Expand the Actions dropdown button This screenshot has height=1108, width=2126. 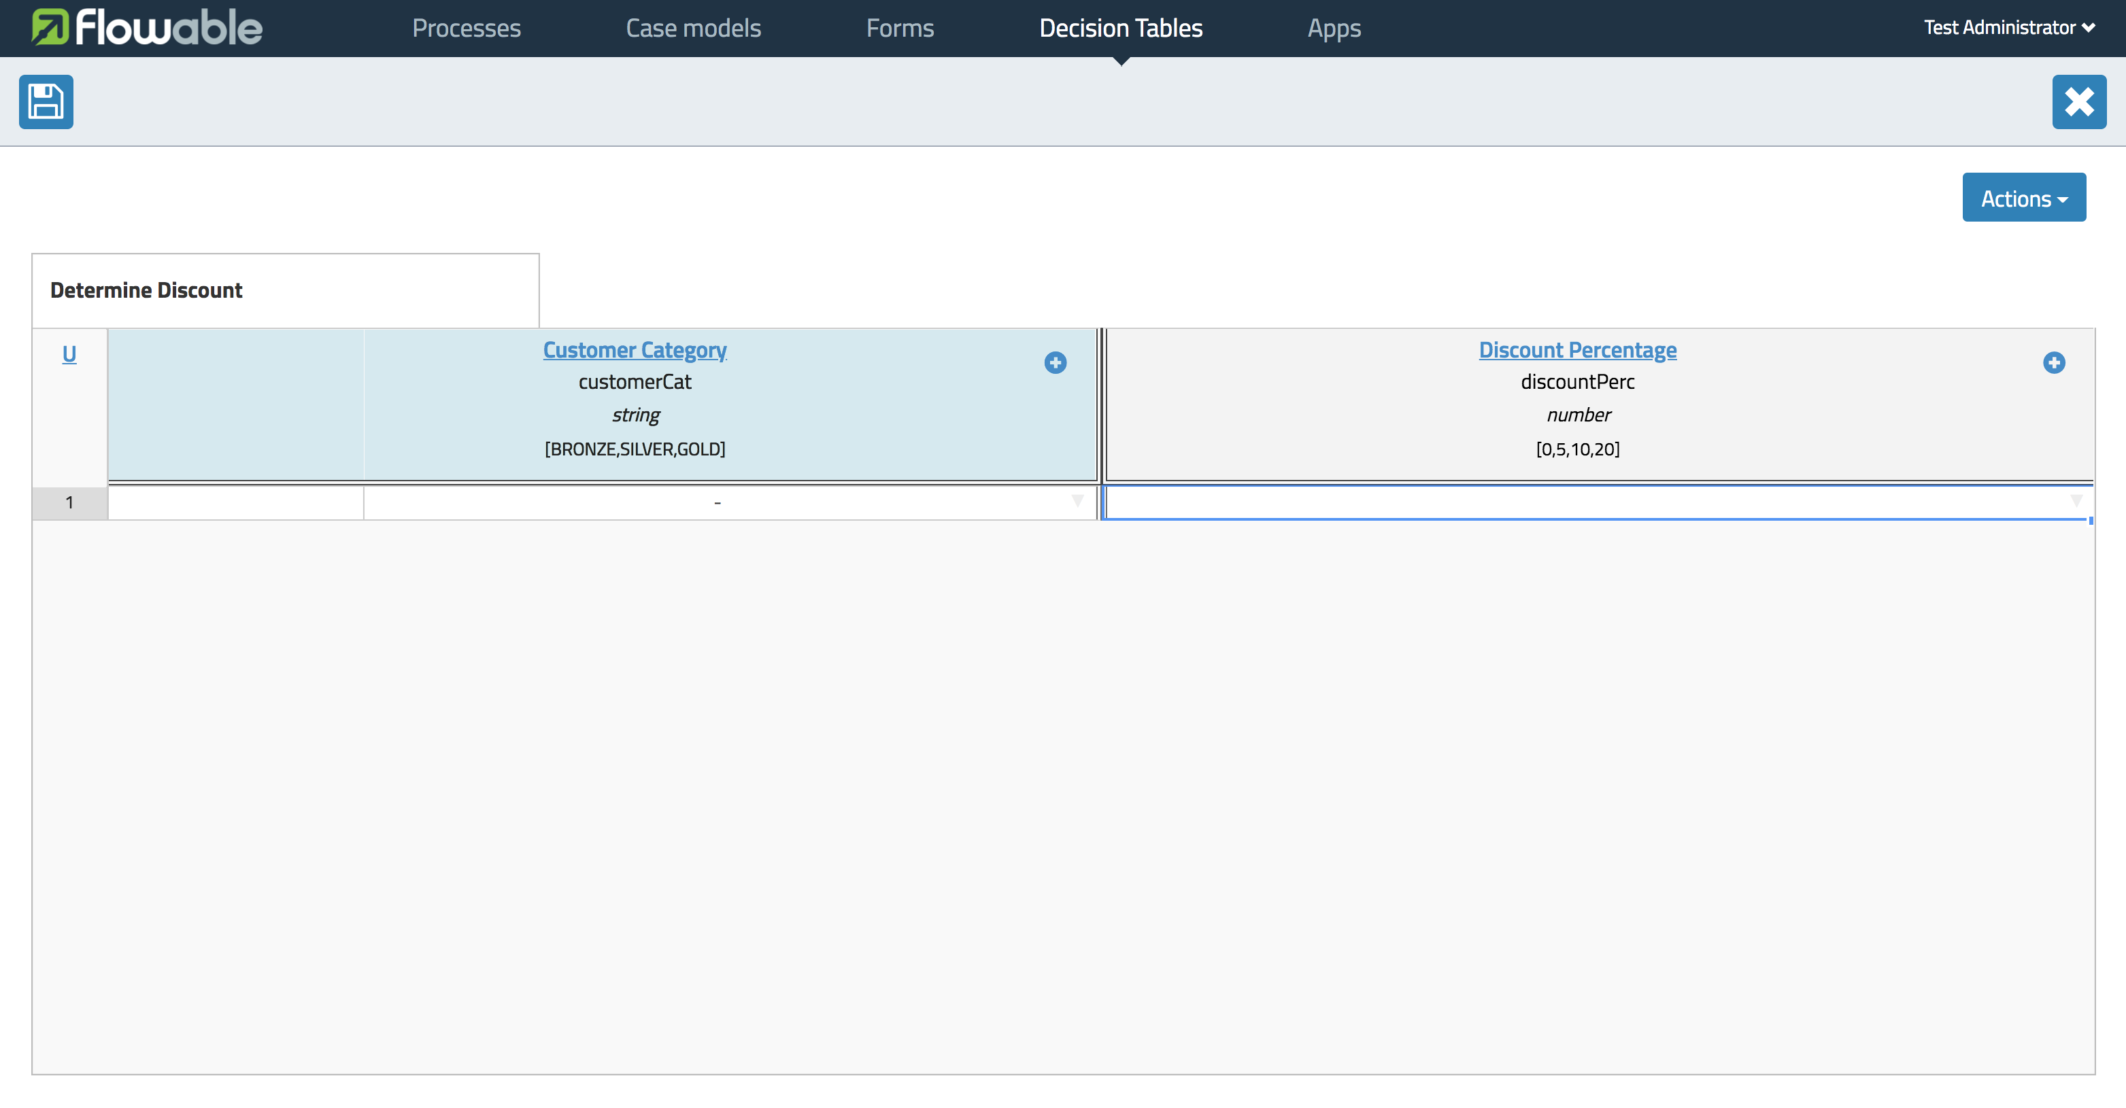click(2023, 197)
